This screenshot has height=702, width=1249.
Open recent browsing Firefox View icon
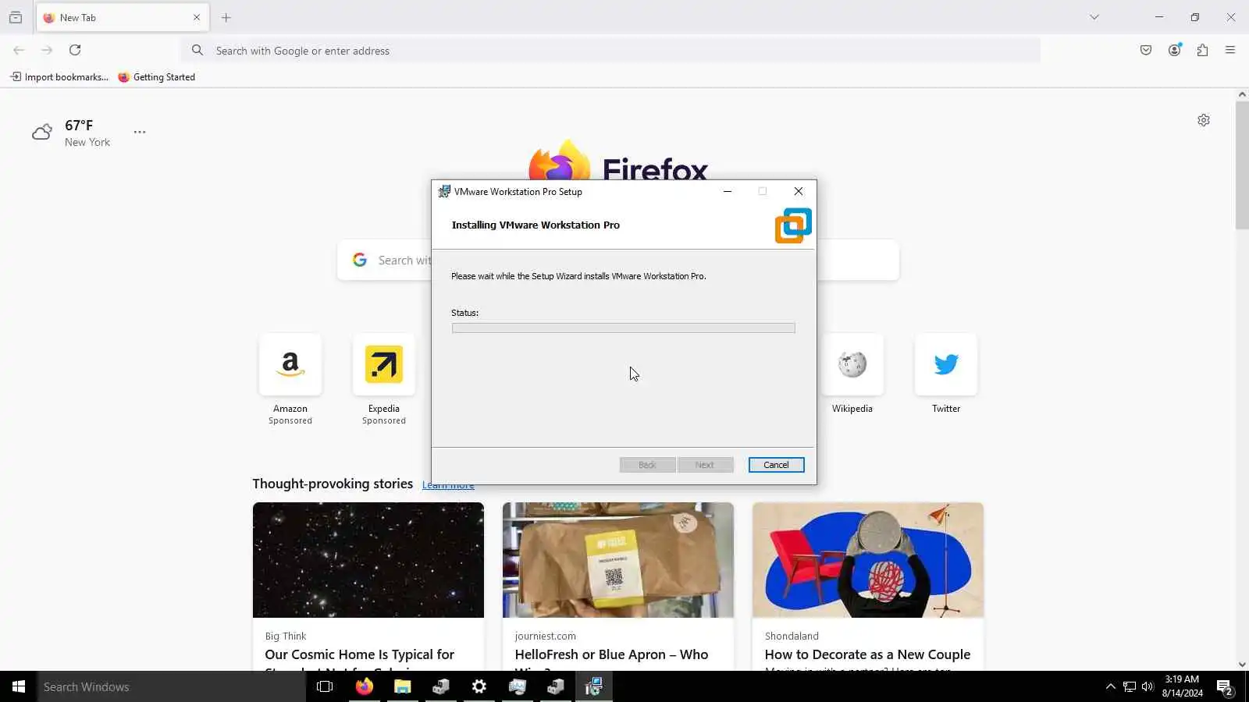tap(16, 18)
